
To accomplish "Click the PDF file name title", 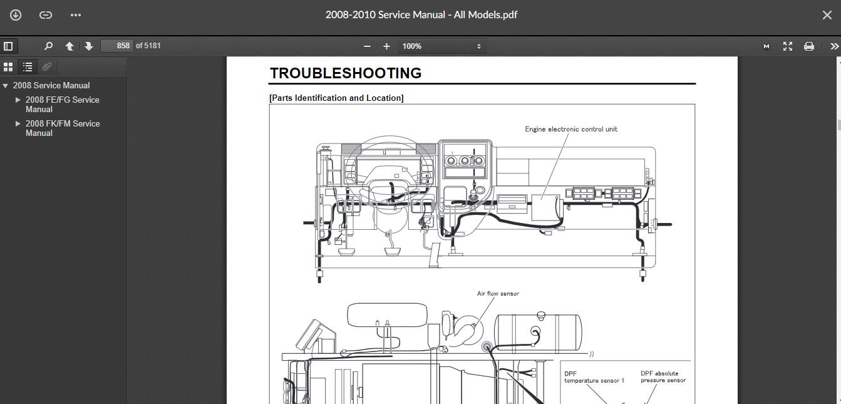I will tap(421, 15).
